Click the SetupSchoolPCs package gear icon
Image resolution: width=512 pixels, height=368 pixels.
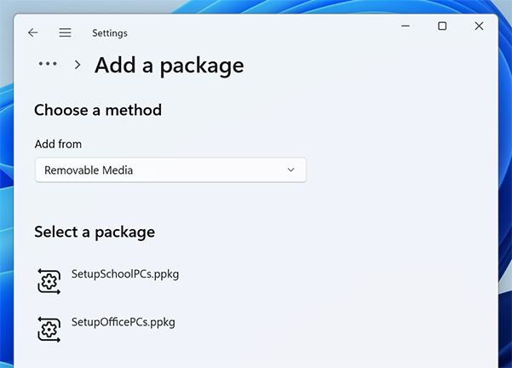(49, 281)
